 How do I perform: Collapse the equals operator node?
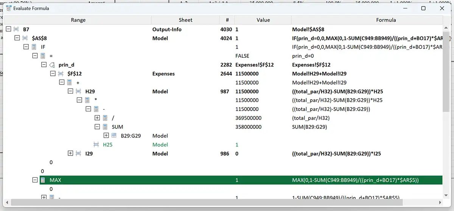pos(35,56)
